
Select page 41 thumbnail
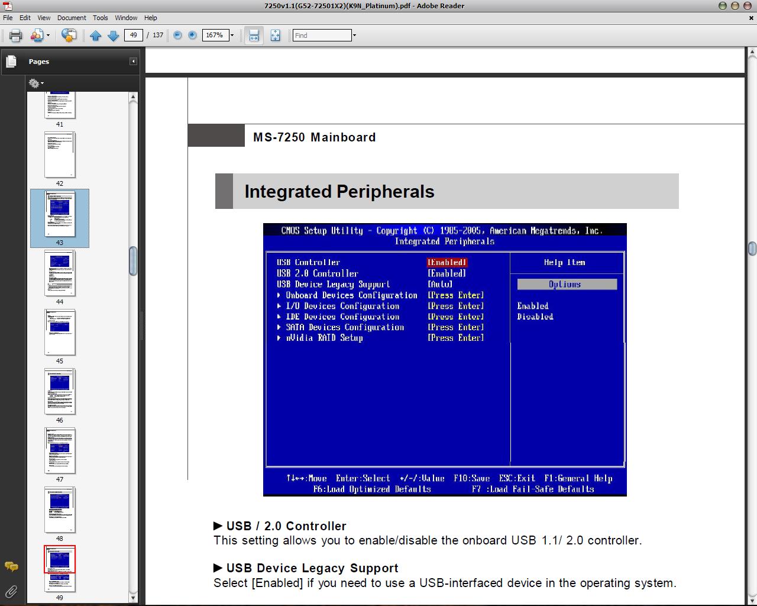[60, 105]
